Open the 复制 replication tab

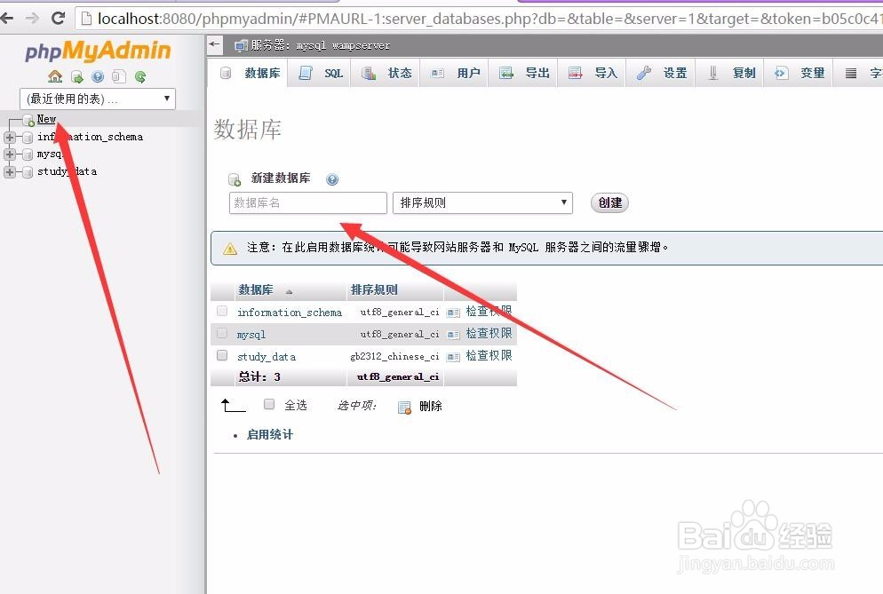click(728, 73)
